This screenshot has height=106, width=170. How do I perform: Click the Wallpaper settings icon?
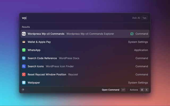[x=24, y=83]
